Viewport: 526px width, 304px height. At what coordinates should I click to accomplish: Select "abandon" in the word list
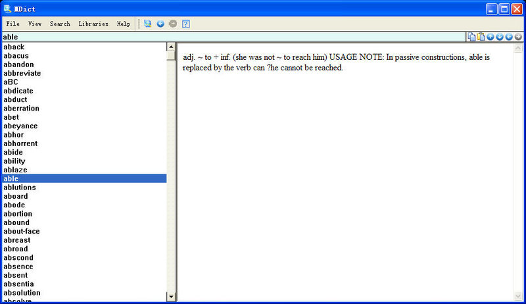point(18,64)
